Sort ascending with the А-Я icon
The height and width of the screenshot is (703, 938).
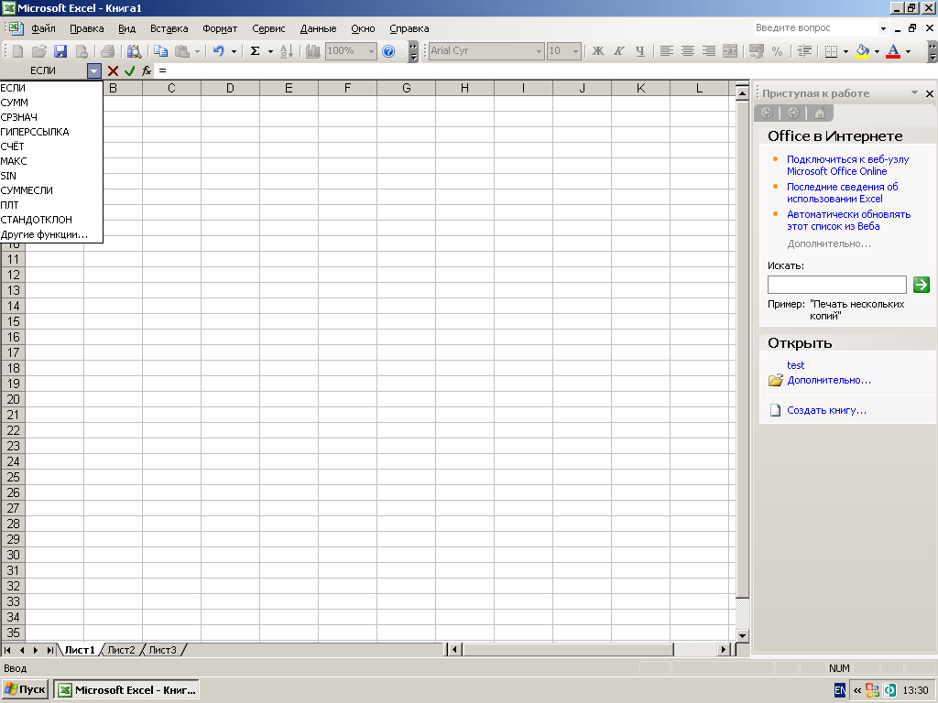tap(287, 51)
